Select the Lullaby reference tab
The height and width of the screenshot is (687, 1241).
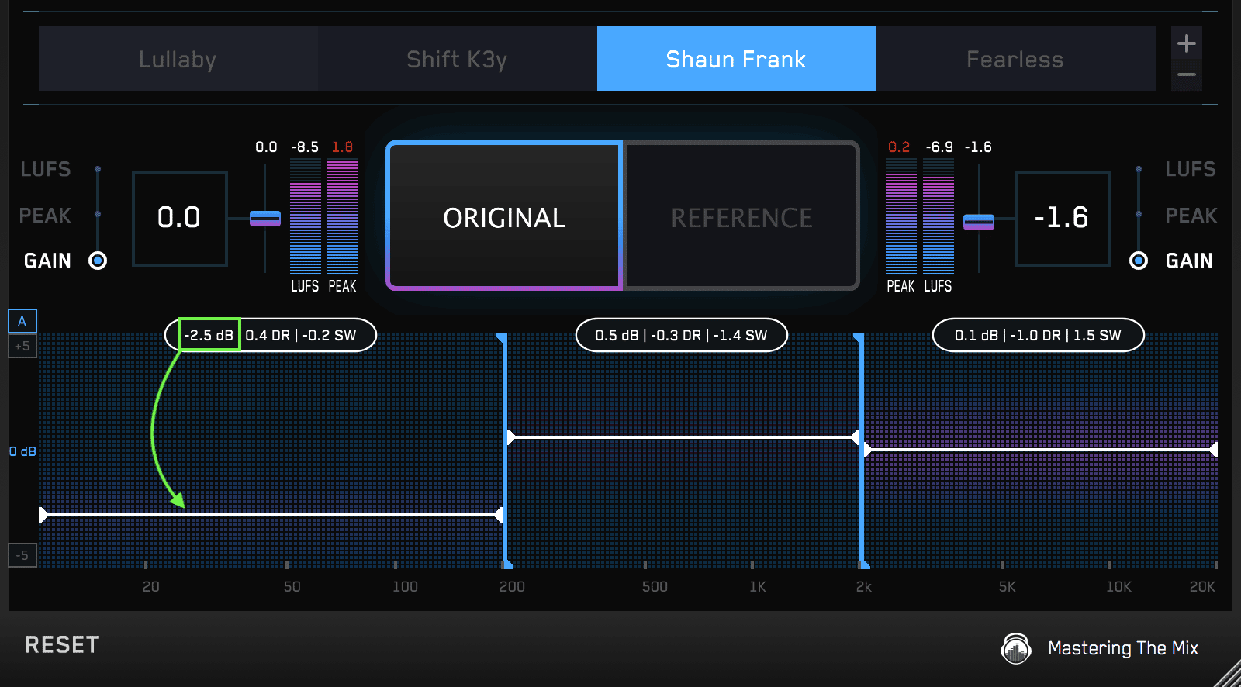(x=178, y=59)
